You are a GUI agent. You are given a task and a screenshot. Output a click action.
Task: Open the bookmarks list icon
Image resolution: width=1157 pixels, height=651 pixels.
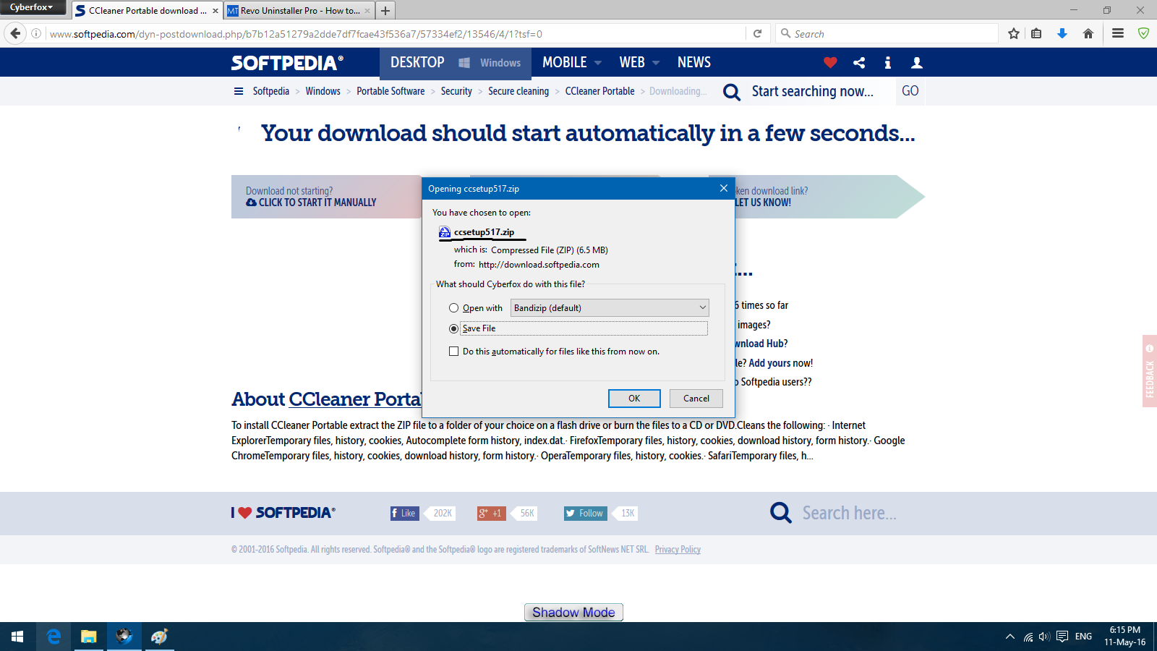[x=1036, y=33]
